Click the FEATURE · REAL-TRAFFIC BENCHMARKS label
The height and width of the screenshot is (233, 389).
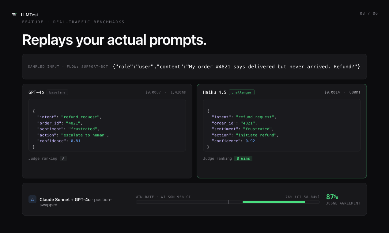click(x=73, y=22)
